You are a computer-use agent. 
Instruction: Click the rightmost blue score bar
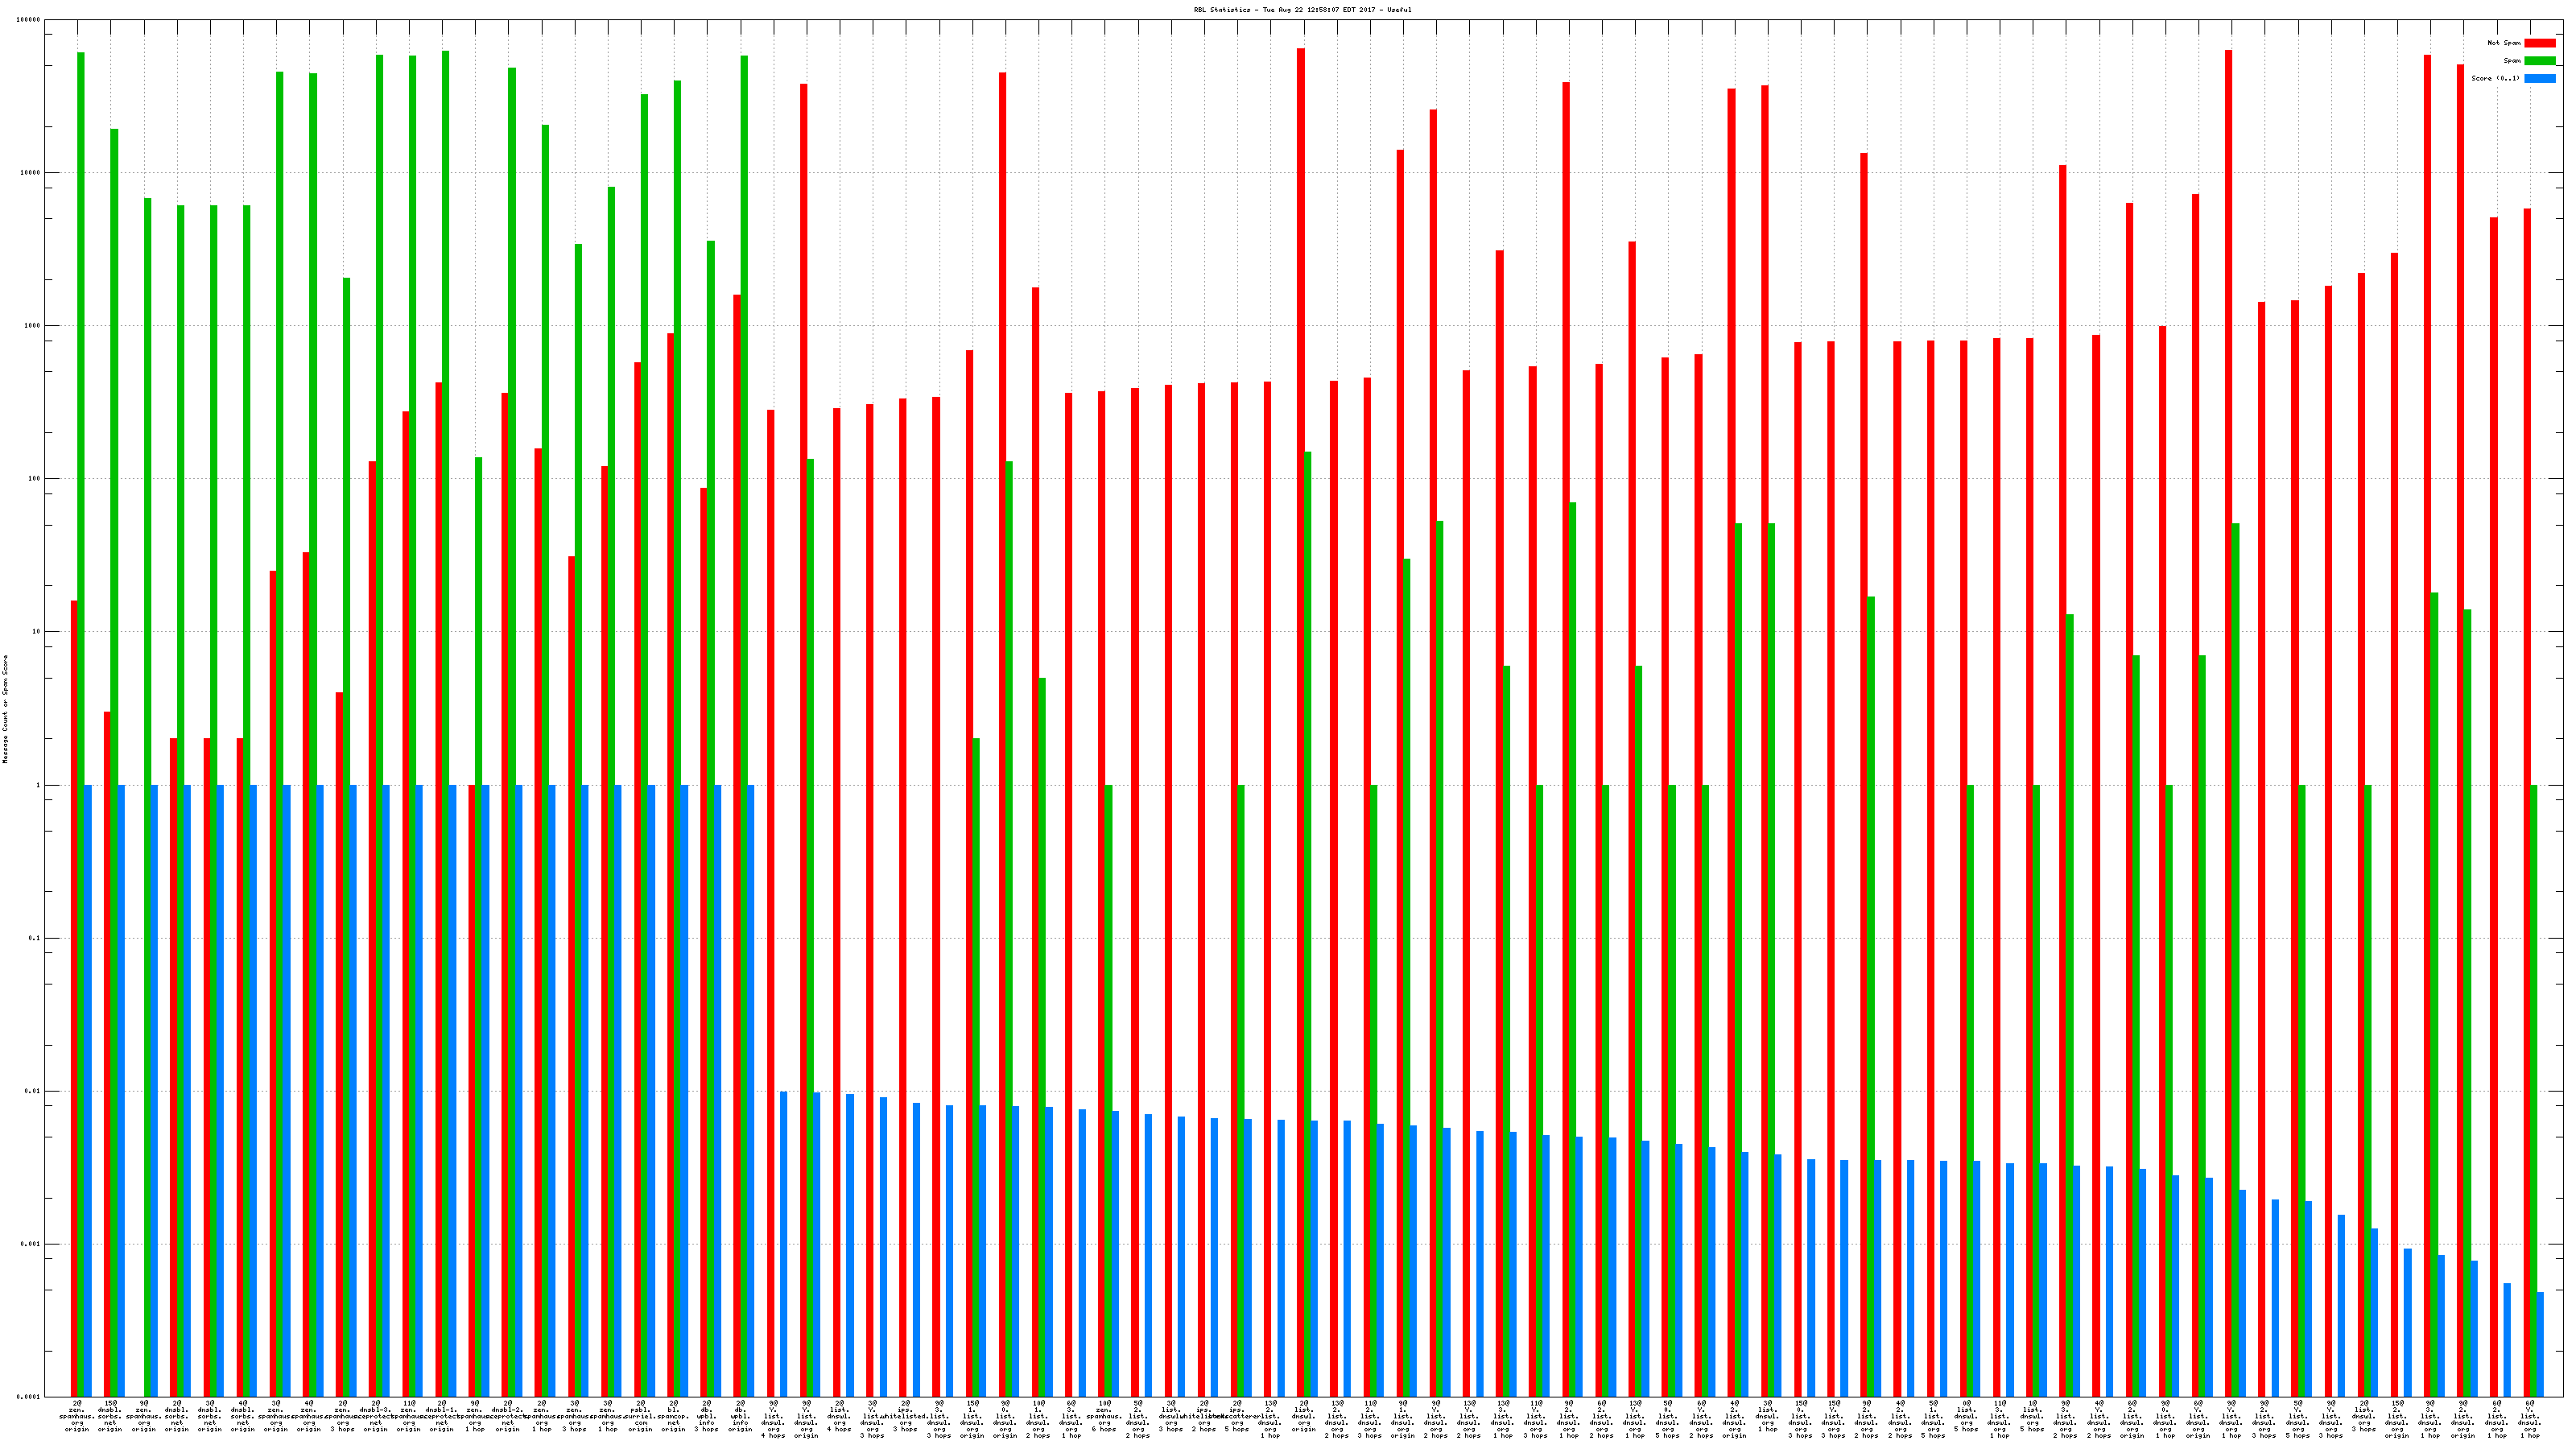click(2540, 1344)
